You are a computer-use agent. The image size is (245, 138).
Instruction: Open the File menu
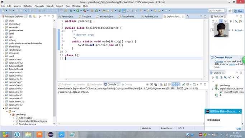[3, 6]
